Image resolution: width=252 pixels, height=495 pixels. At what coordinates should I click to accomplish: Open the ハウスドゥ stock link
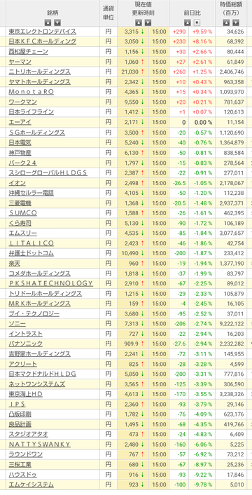tap(22, 475)
